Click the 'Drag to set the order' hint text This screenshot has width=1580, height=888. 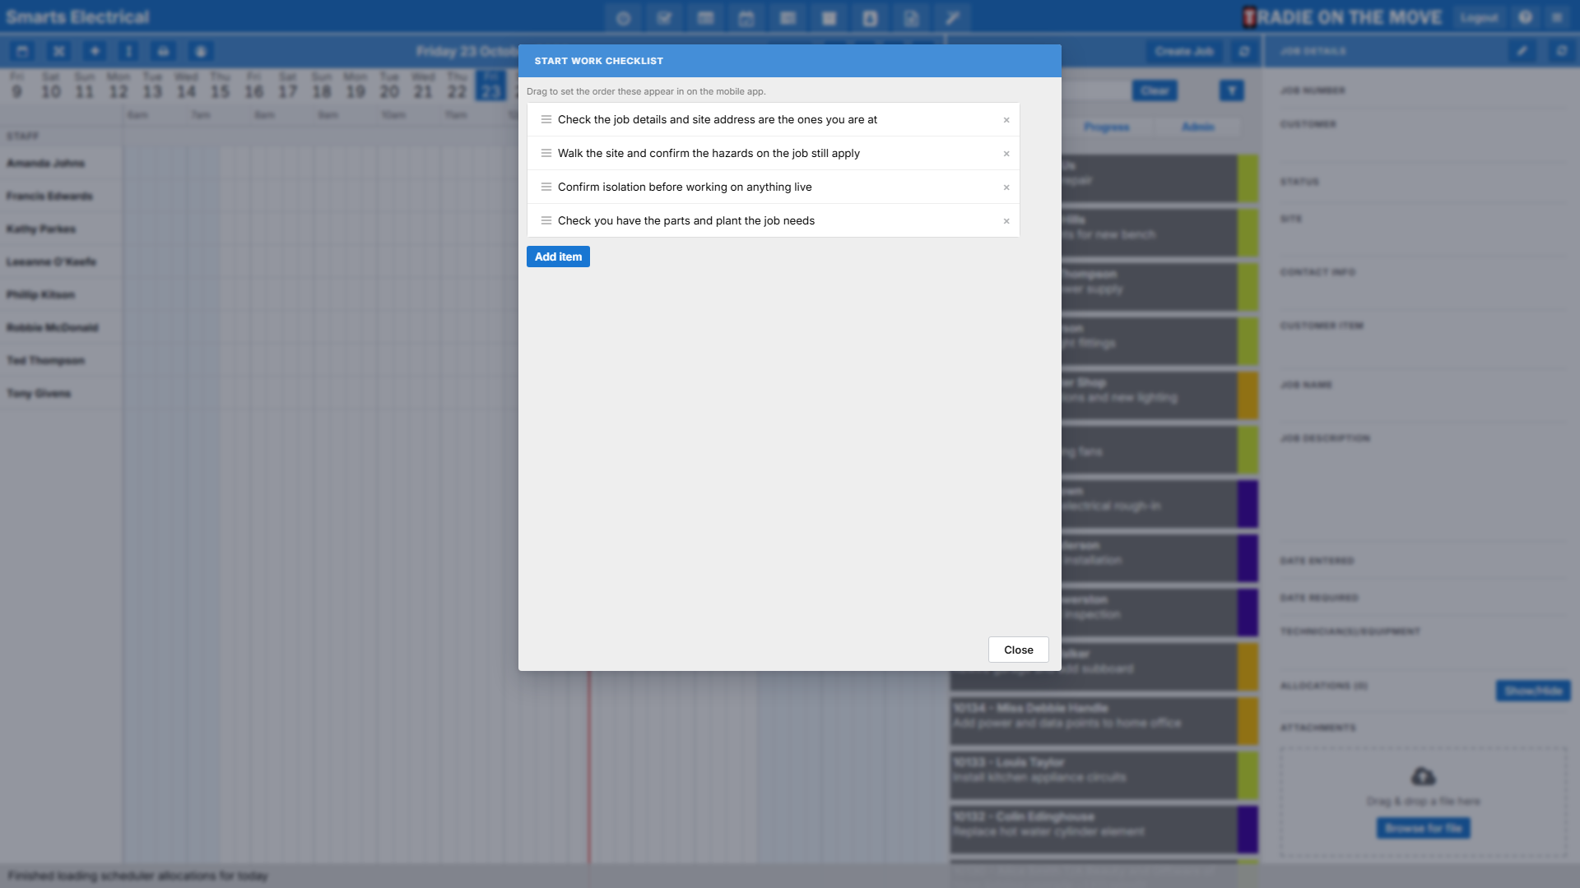coord(646,91)
